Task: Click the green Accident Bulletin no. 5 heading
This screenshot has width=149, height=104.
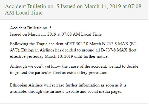Action: click(x=73, y=10)
